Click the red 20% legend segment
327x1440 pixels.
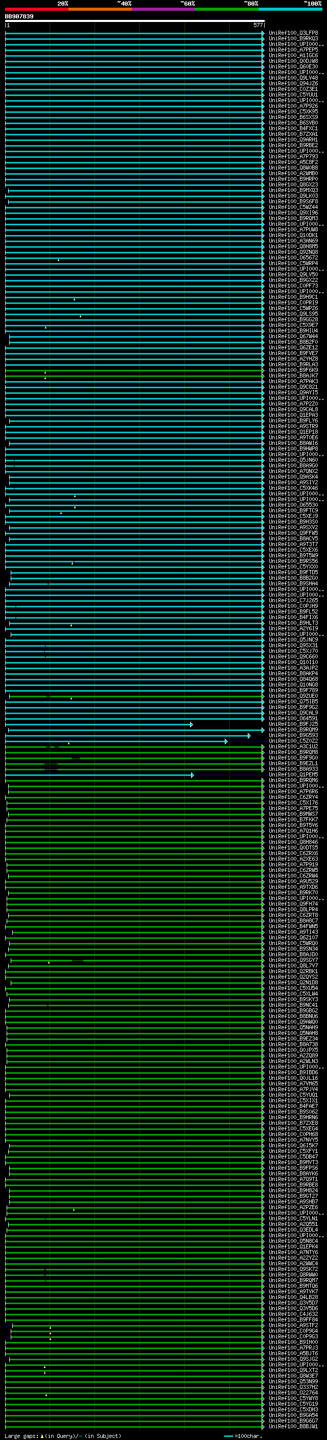tap(37, 10)
